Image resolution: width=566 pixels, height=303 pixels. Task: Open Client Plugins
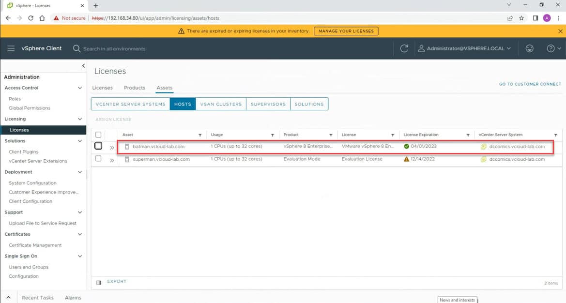click(x=23, y=152)
